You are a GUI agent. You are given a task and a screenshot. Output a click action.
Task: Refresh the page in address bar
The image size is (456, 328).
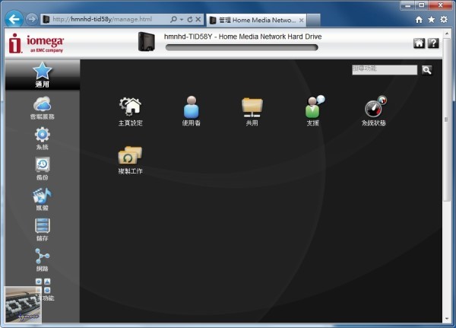pyautogui.click(x=190, y=20)
